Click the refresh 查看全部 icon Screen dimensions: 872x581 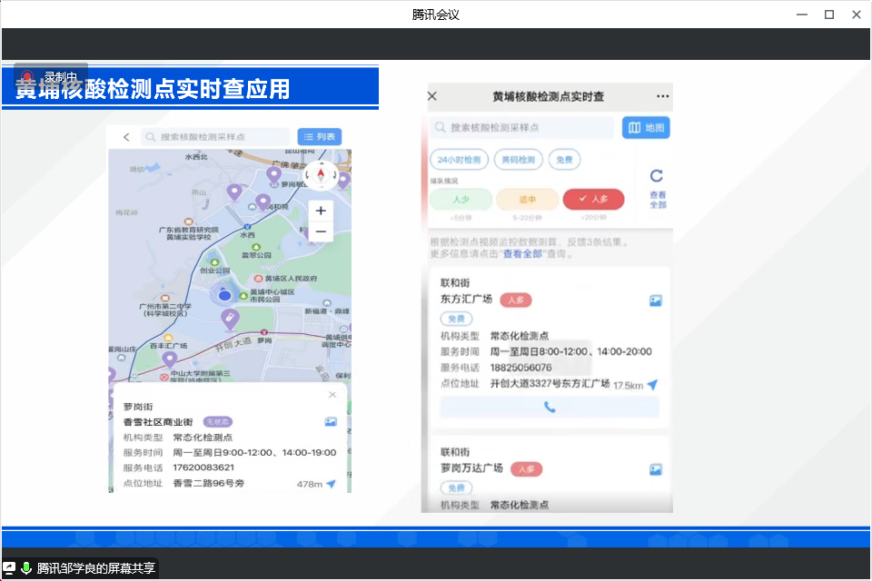click(657, 177)
